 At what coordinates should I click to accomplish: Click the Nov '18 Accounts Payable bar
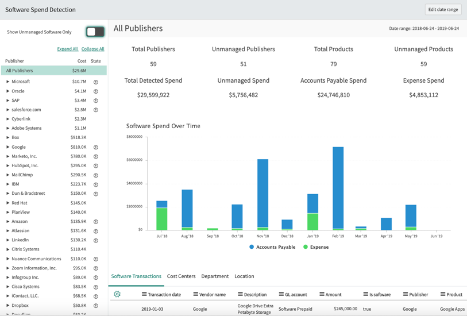click(263, 193)
